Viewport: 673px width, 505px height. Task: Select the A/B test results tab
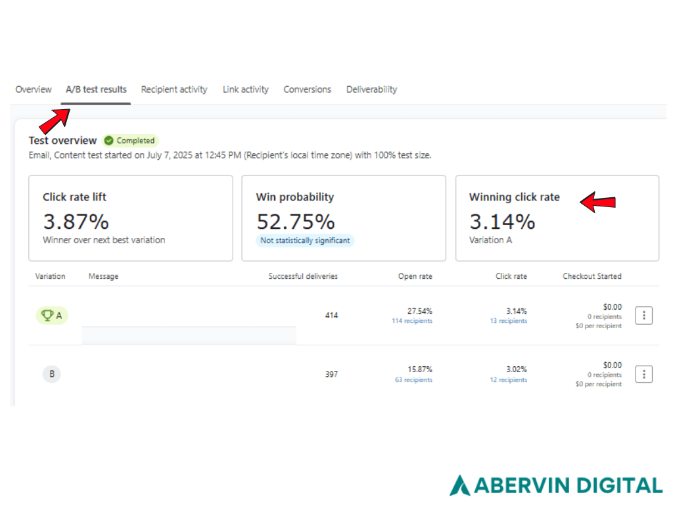(x=96, y=89)
